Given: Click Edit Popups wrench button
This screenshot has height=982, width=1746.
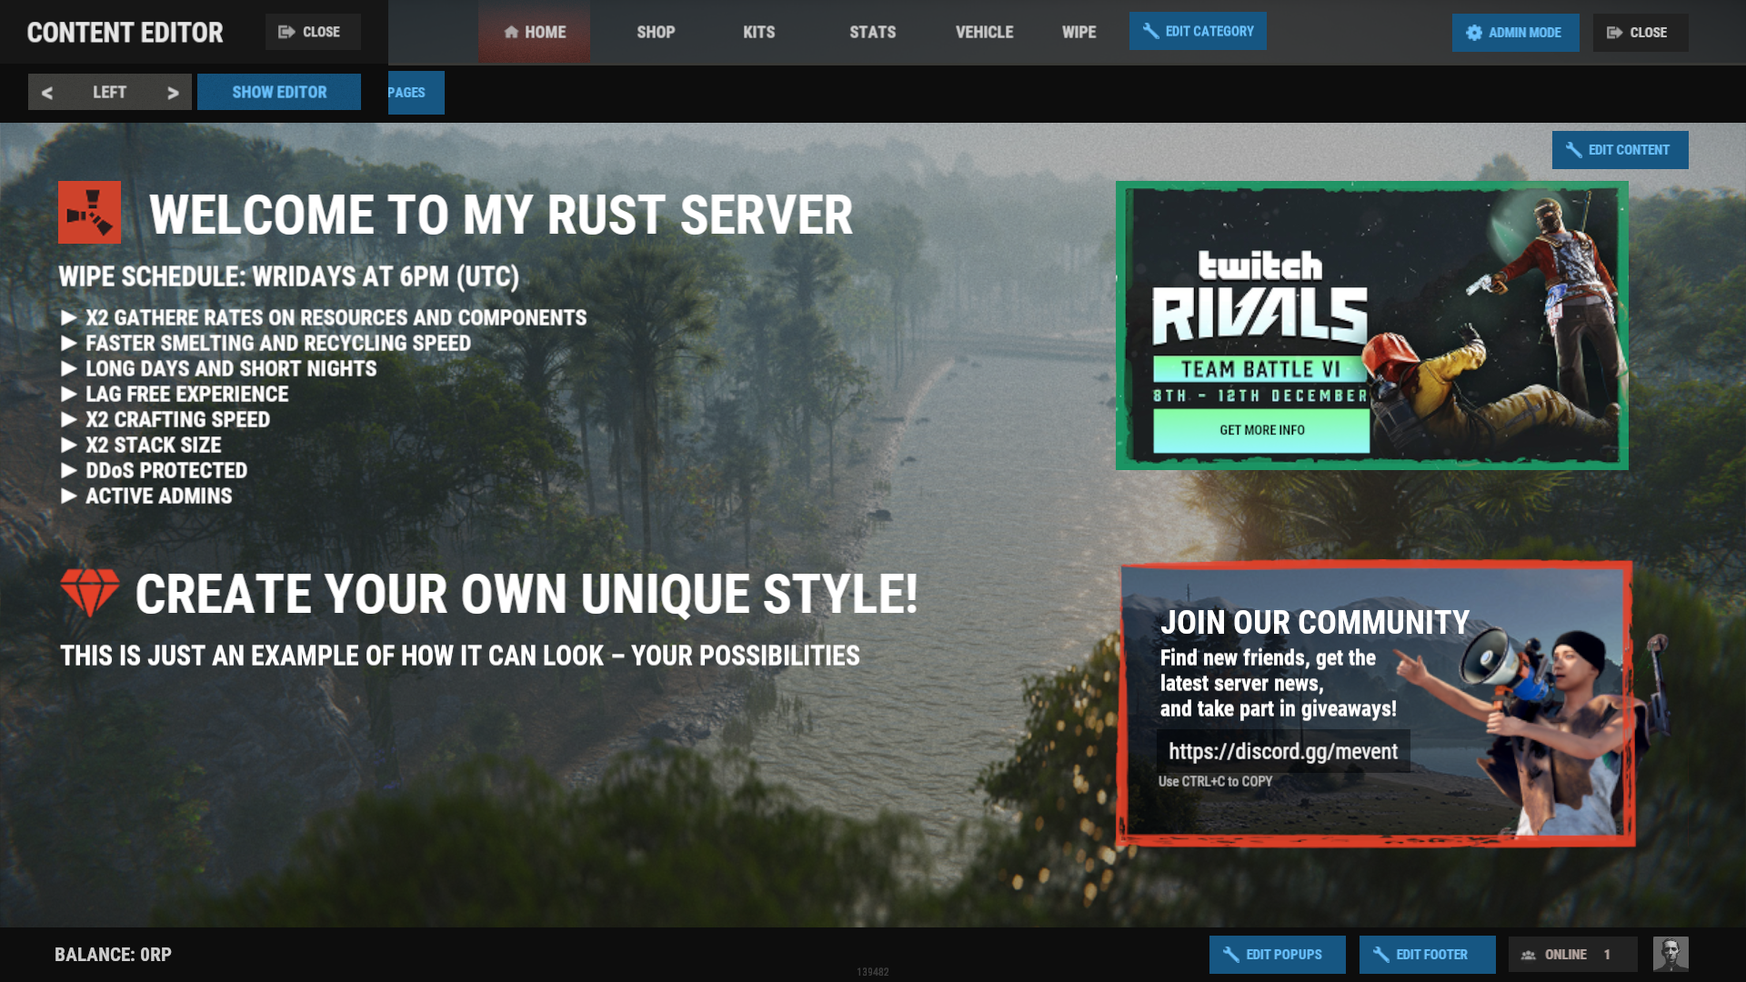Looking at the screenshot, I should click(x=1276, y=954).
